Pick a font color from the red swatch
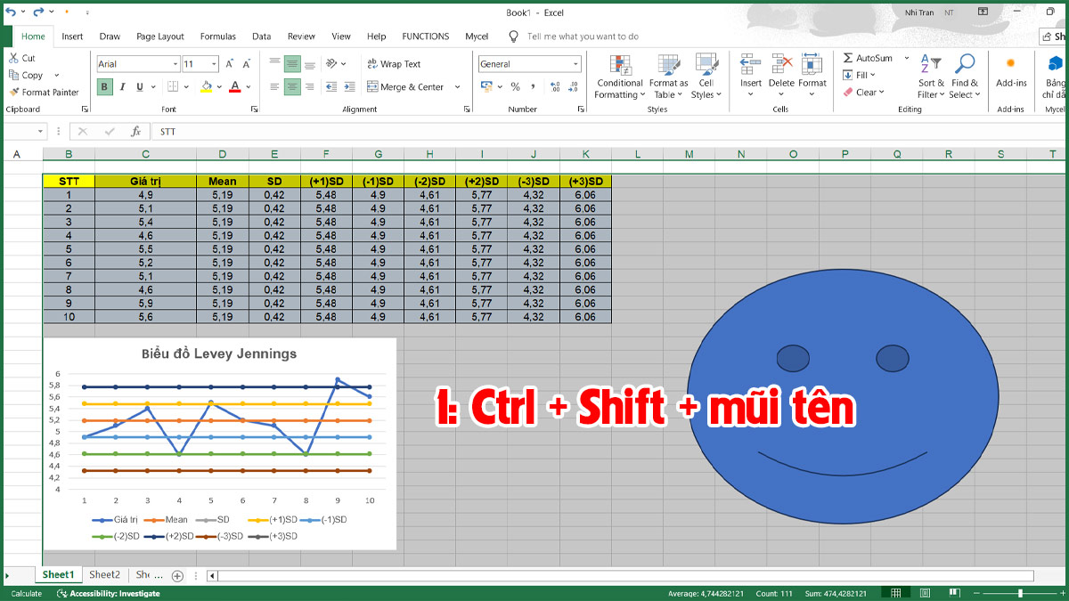 (233, 86)
